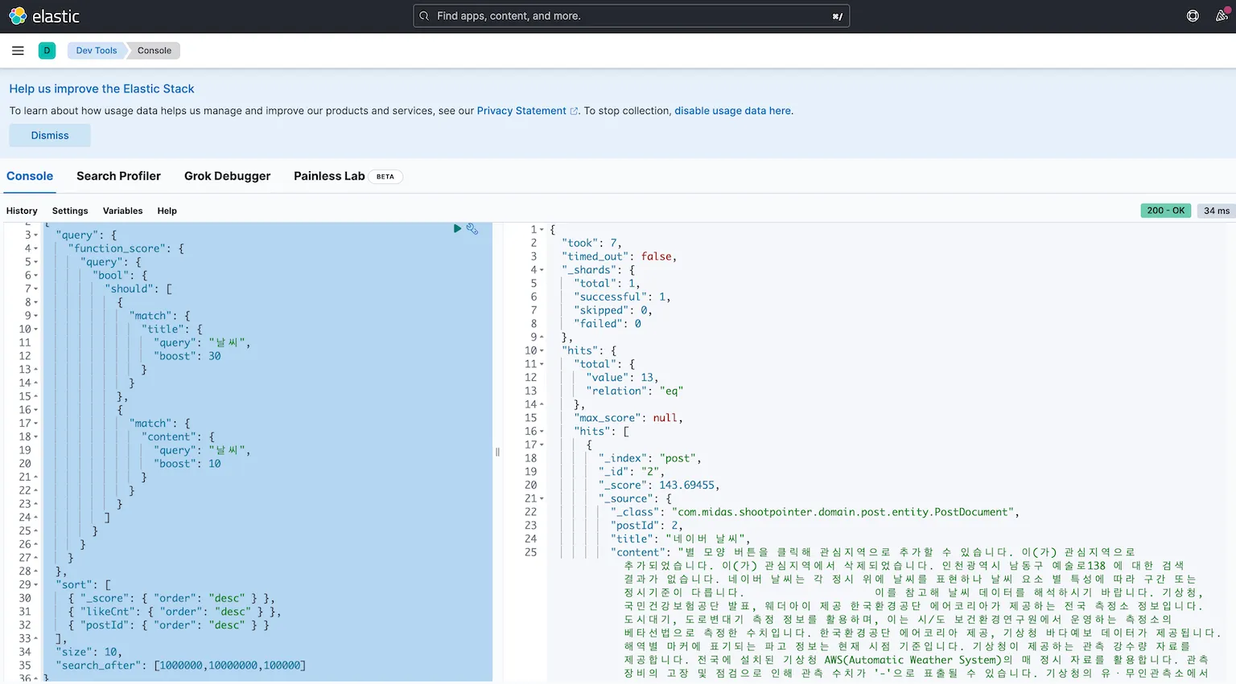Collapse the query block at line 3
This screenshot has width=1236, height=684.
click(36, 236)
